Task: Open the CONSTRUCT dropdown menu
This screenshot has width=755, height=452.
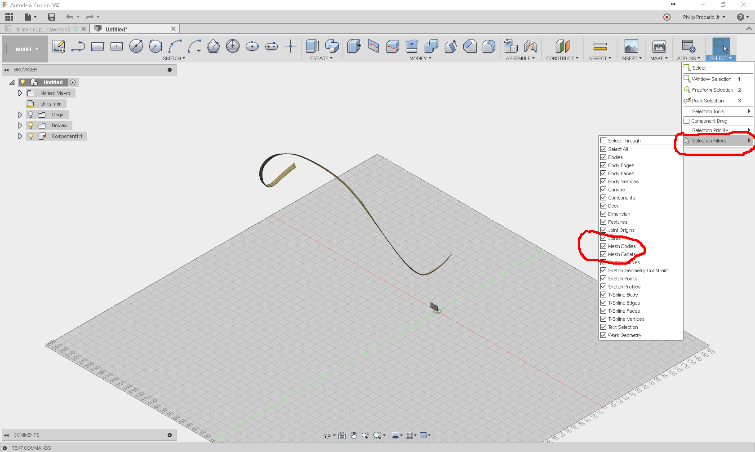Action: [x=562, y=58]
